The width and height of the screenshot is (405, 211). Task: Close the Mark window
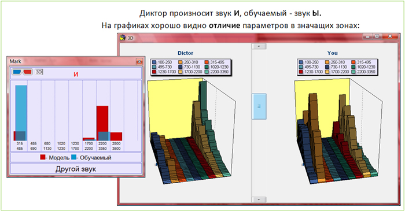[x=139, y=61]
